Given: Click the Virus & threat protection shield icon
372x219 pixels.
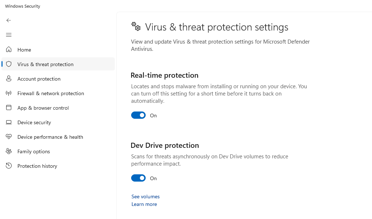Looking at the screenshot, I should click(x=9, y=64).
